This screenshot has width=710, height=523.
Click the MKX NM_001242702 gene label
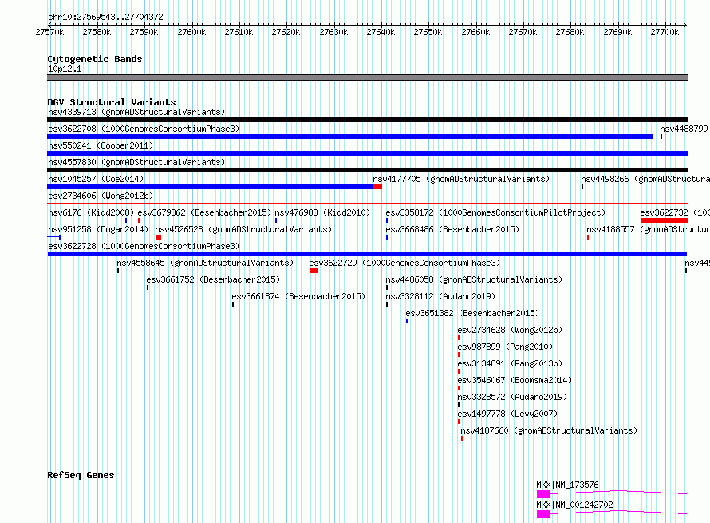574,505
